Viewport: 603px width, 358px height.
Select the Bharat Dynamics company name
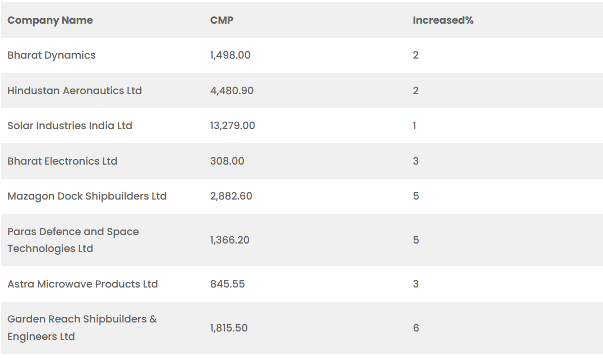tap(51, 55)
